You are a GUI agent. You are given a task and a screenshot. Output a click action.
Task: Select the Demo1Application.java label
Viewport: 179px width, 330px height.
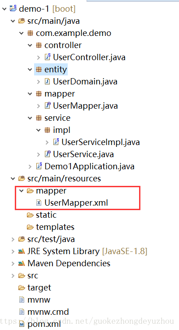[x=89, y=167]
